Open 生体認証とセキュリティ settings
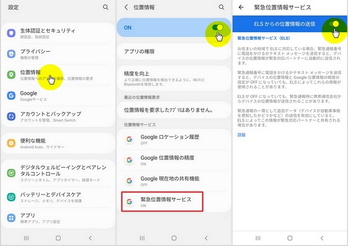Screen dimensions: 348x246 (x=58, y=33)
